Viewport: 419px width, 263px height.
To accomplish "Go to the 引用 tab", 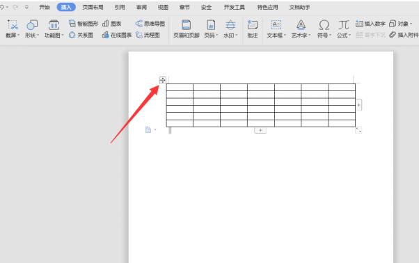I will 120,7.
